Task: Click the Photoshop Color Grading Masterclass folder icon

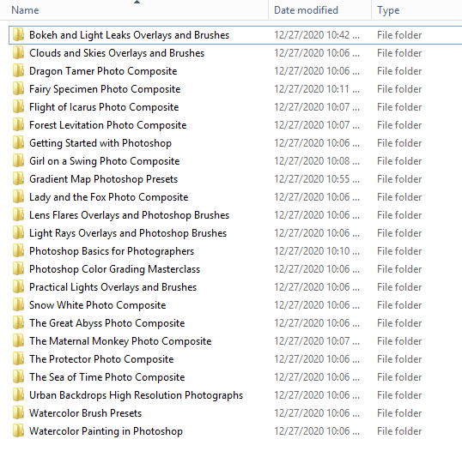Action: (x=18, y=268)
